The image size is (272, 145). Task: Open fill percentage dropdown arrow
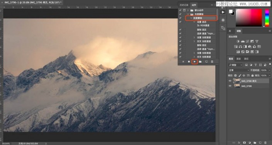[x=270, y=75]
